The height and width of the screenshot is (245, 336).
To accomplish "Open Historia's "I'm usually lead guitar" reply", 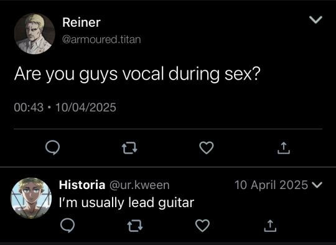I will (126, 203).
